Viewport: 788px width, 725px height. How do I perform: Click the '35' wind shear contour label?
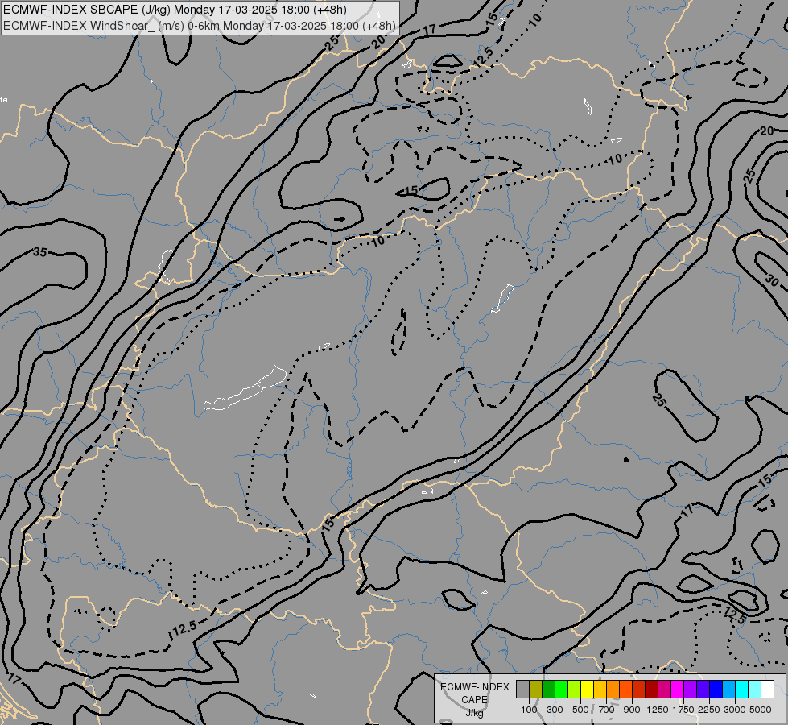(x=39, y=251)
